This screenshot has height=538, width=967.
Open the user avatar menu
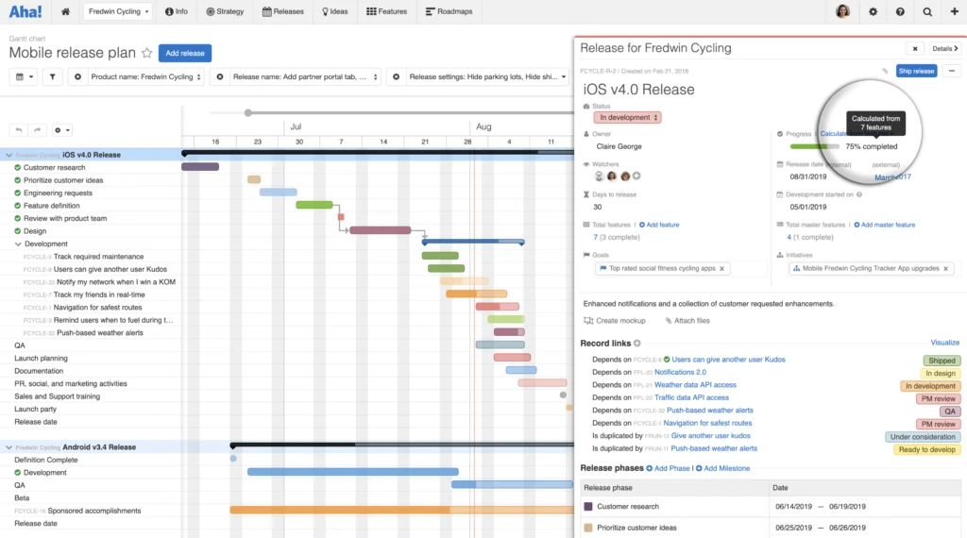842,11
